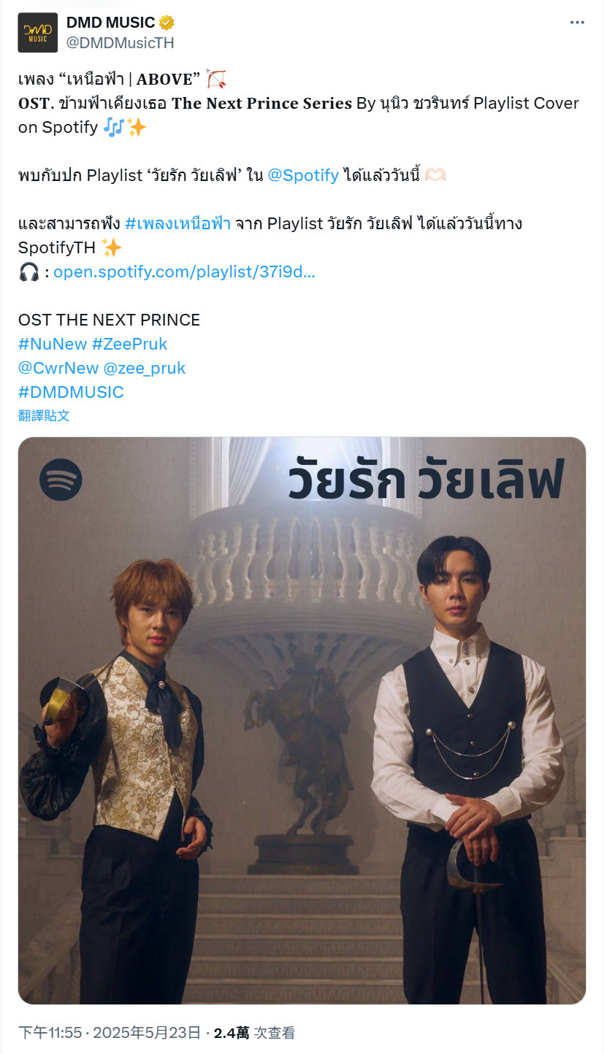Click the วัยรัก วัยเลิฟ title on the cover
This screenshot has width=607, height=1054.
pos(427,477)
